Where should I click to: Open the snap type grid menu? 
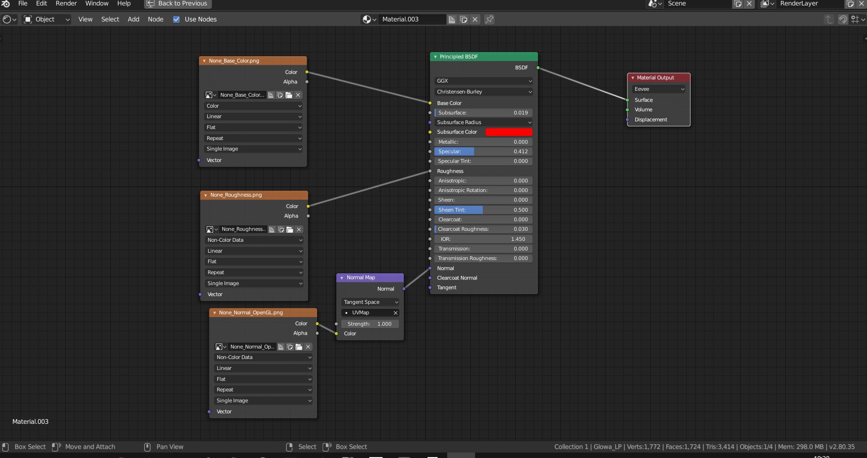[858, 19]
